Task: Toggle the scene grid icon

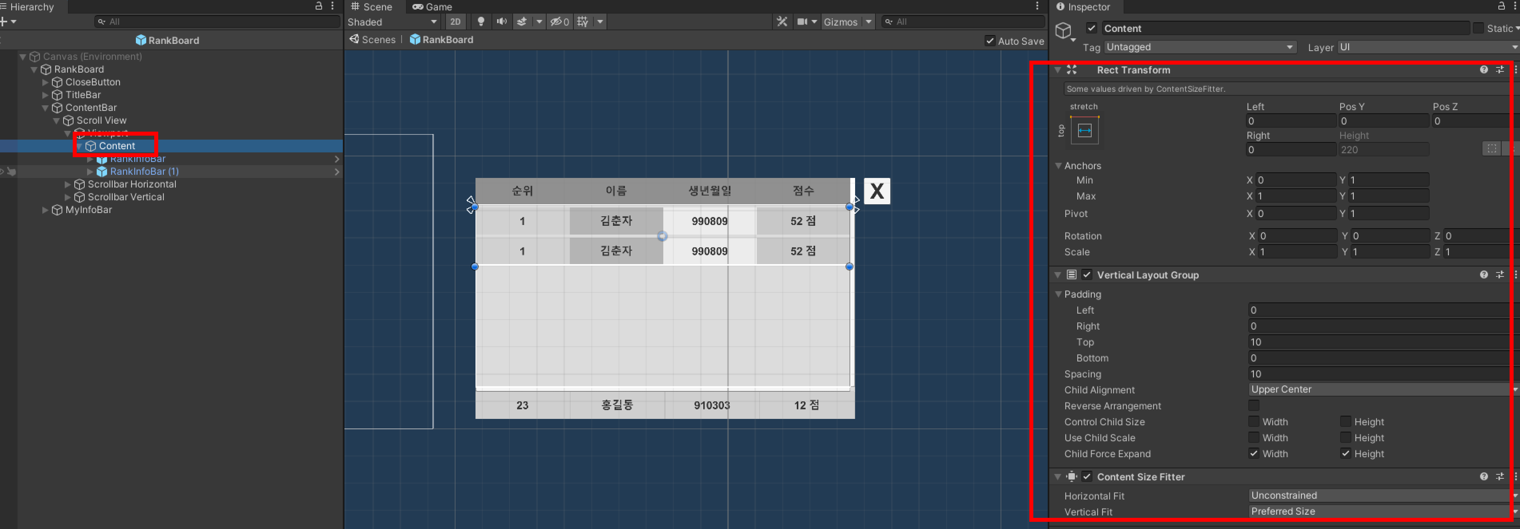Action: [583, 22]
